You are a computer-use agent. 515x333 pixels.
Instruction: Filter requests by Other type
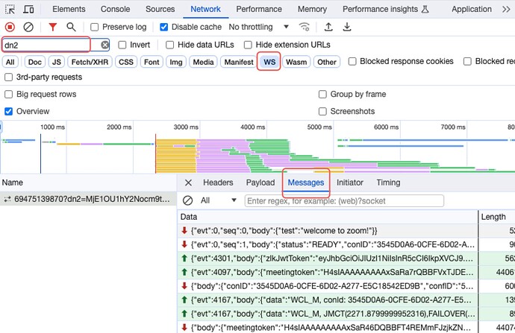pos(326,62)
